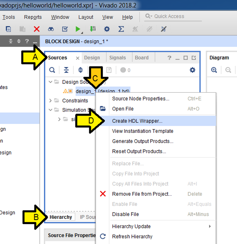Switch to IP Sources bottom tab
This screenshot has height=244, width=237.
pos(88,217)
